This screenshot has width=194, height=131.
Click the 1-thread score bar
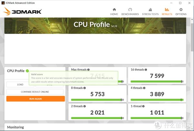pyautogui.click(x=157, y=118)
